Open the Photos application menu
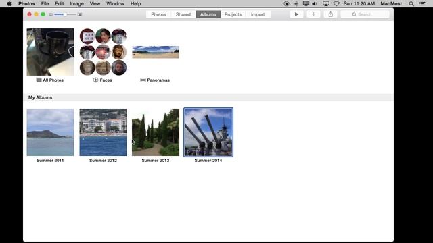The width and height of the screenshot is (433, 243). 26,3
